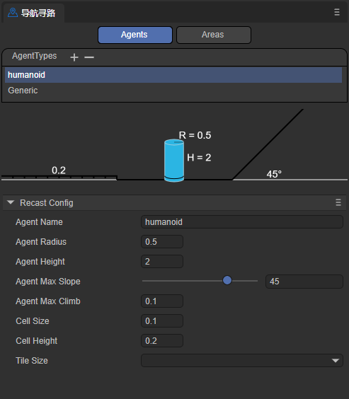Remove agent type with minus icon
The image size is (349, 399).
coord(89,57)
